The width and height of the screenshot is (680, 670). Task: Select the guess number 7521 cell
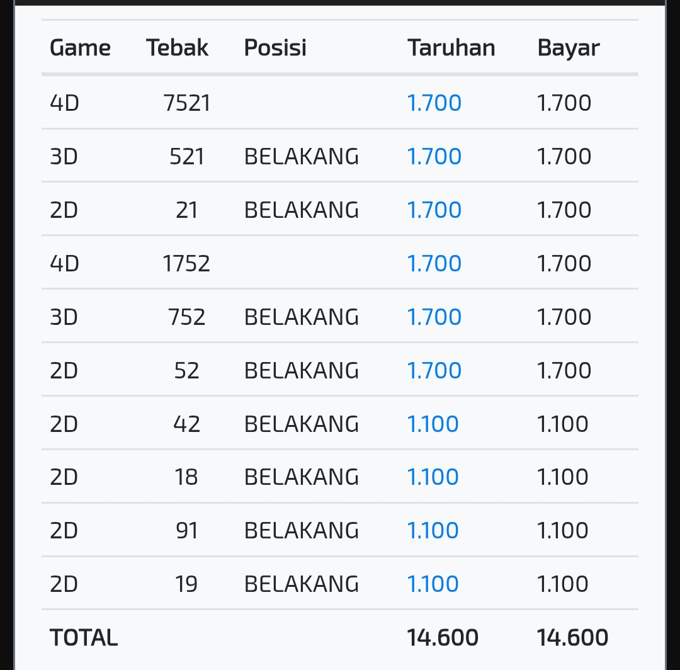[x=186, y=103]
